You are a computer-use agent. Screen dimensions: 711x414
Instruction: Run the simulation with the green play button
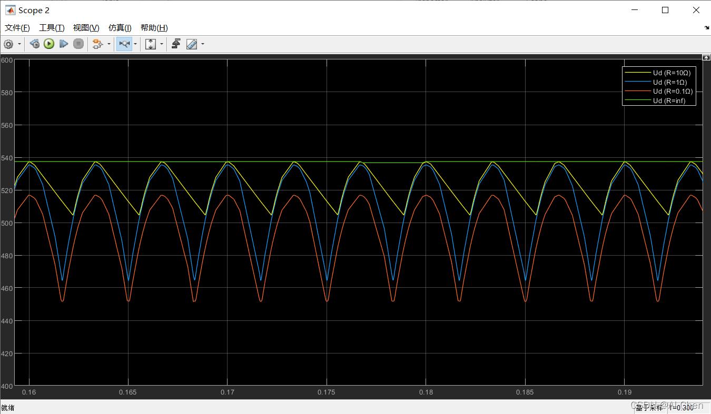click(x=49, y=44)
